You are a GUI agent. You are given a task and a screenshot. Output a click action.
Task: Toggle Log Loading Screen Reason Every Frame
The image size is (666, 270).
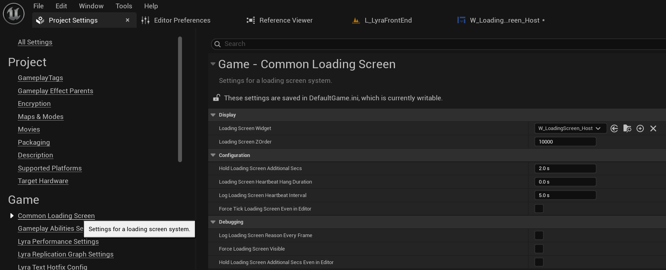539,236
